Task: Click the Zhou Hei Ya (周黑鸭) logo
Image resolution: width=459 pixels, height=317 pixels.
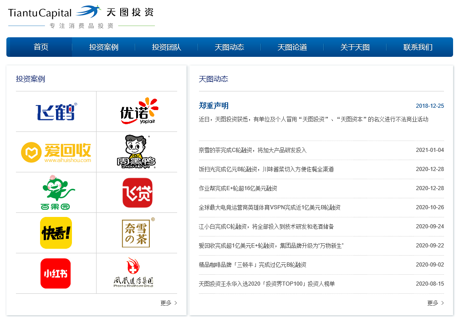Action: coord(136,152)
